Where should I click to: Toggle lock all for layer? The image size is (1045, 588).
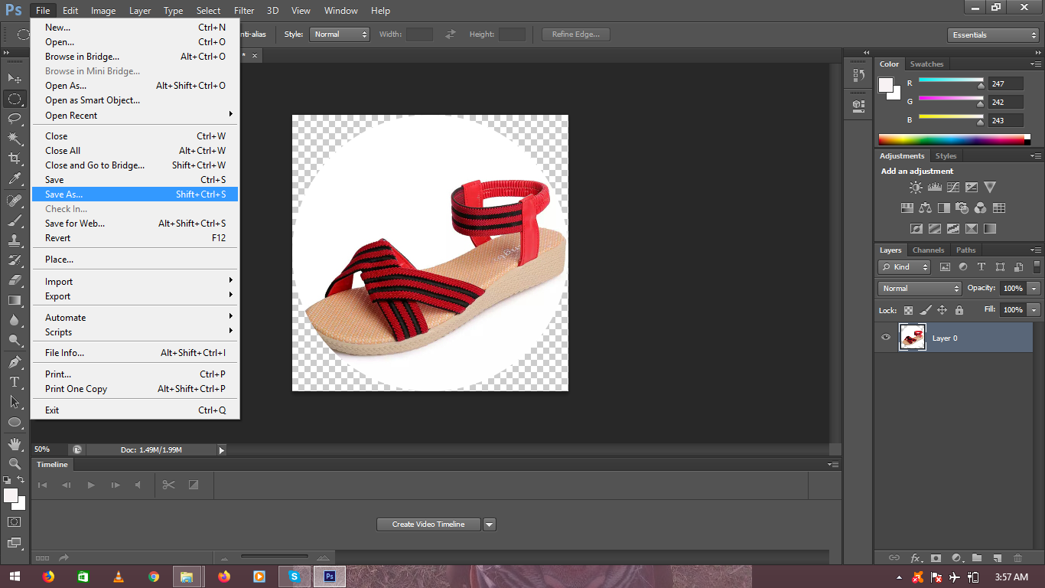[x=959, y=310]
